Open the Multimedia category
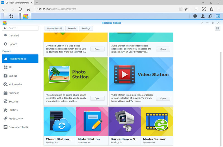Viewport: 223px width, 147px height. click(15, 84)
